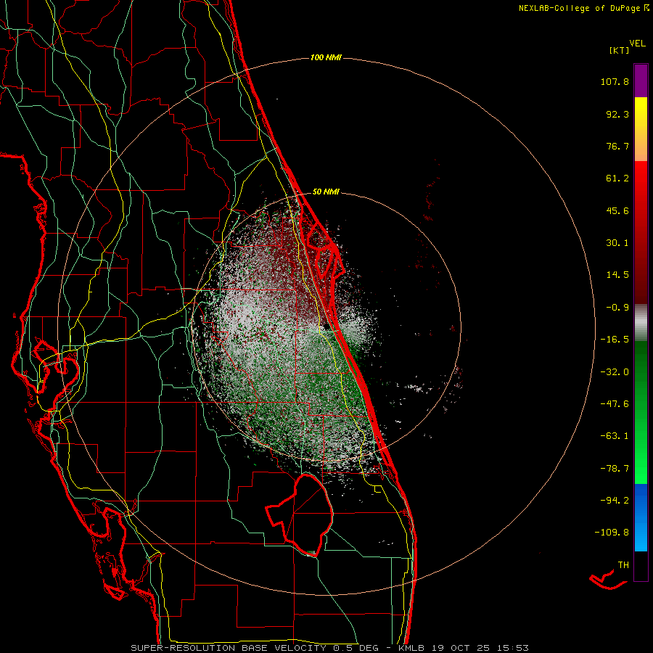Click the 45.6 velocity scale value

pyautogui.click(x=617, y=210)
